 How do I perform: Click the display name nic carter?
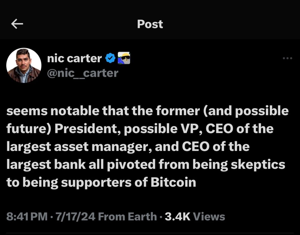tap(74, 58)
